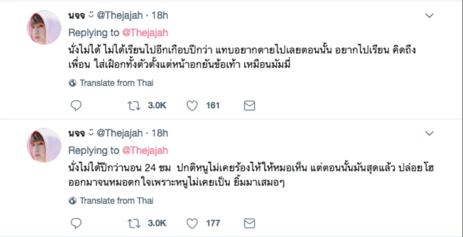Open the first tweet's more options chevron
Image resolution: width=463 pixels, height=237 pixels.
(x=429, y=16)
